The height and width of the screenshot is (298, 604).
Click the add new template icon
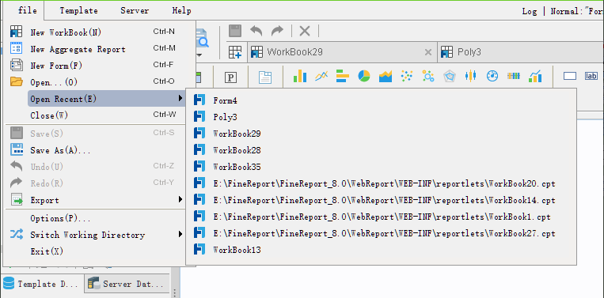[x=235, y=52]
